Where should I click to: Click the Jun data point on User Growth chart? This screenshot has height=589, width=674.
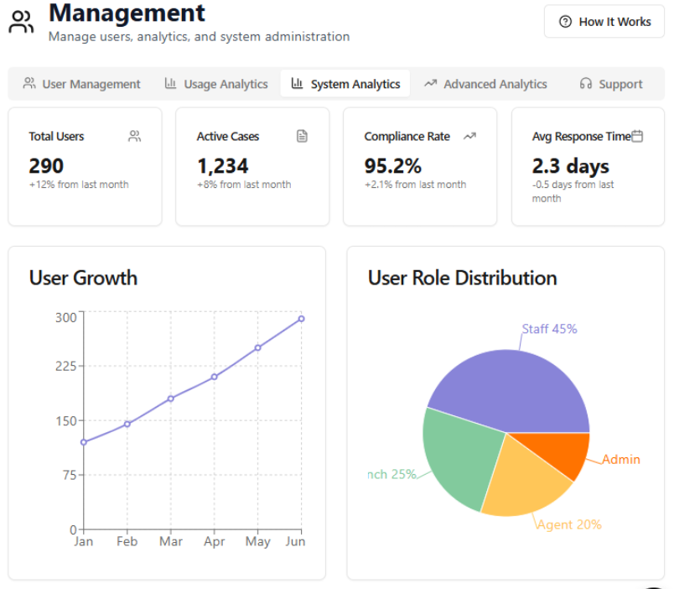click(301, 319)
